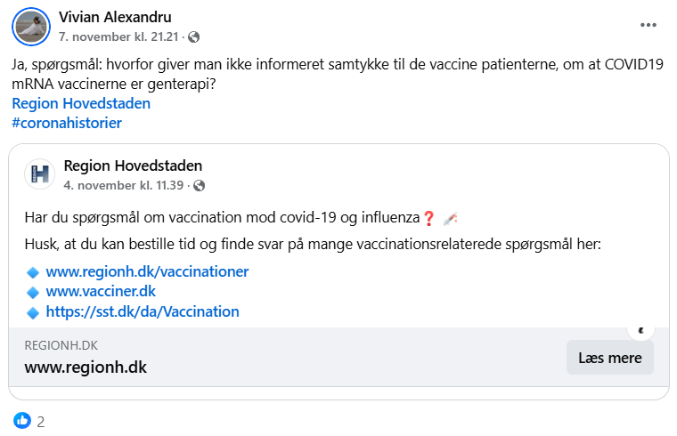Open the three-dot post options menu

[648, 25]
